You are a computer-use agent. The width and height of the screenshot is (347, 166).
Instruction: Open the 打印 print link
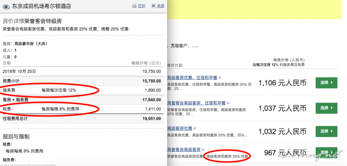[x=142, y=6]
